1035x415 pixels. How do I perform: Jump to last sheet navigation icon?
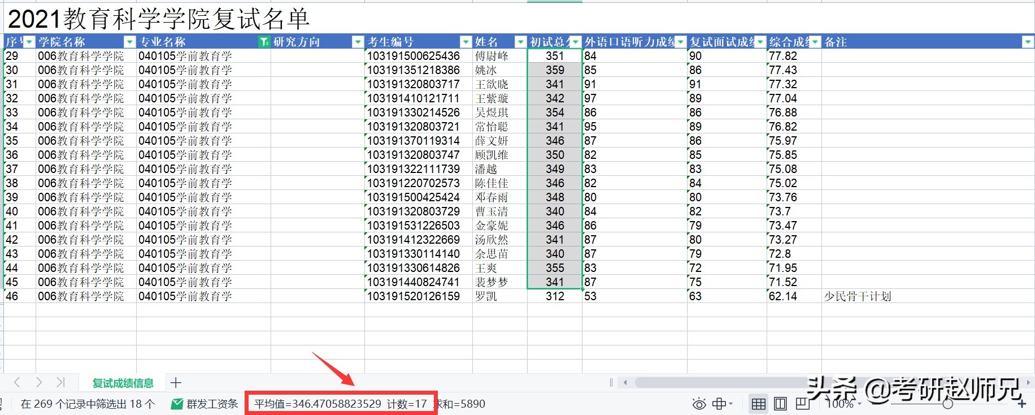coord(60,383)
